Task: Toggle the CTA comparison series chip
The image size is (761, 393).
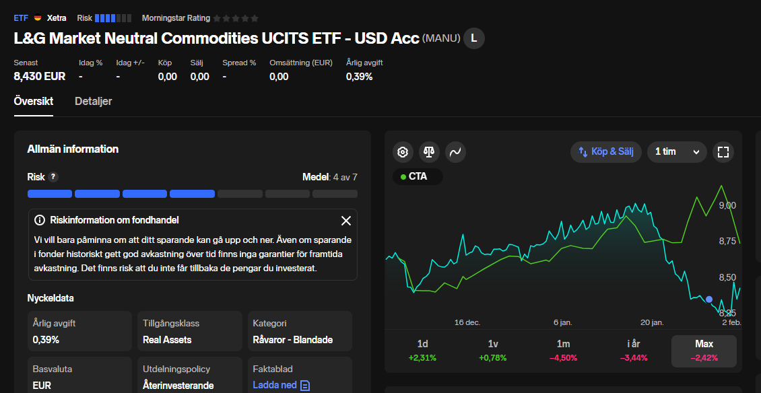Action: tap(418, 177)
